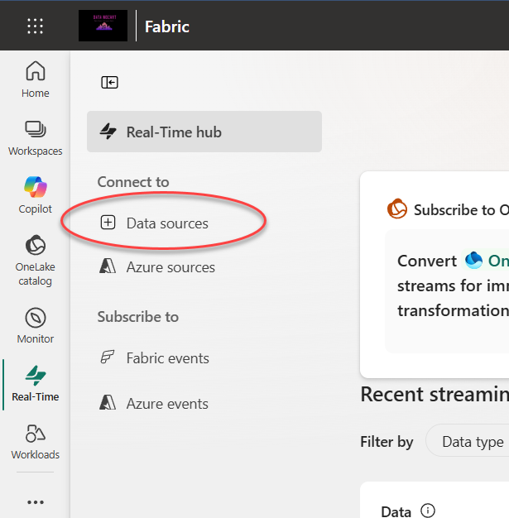Launch Copilot from the navigation rail
509x518 pixels.
(x=35, y=195)
